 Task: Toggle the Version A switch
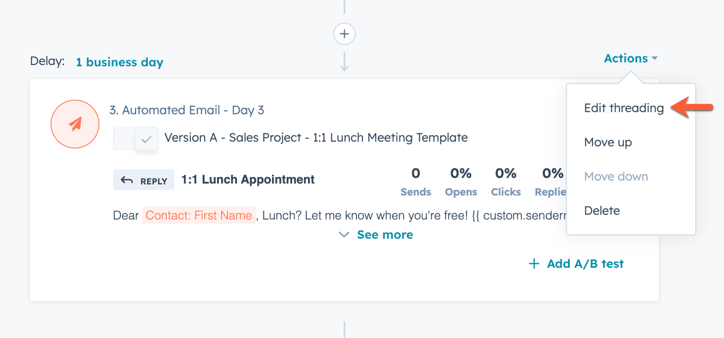[x=136, y=138]
